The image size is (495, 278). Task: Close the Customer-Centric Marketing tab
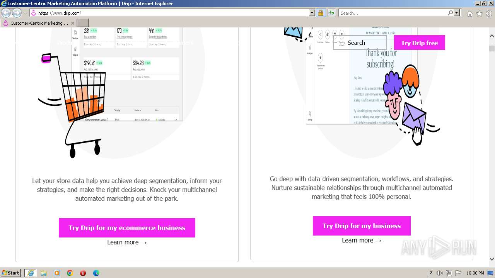[x=73, y=23]
